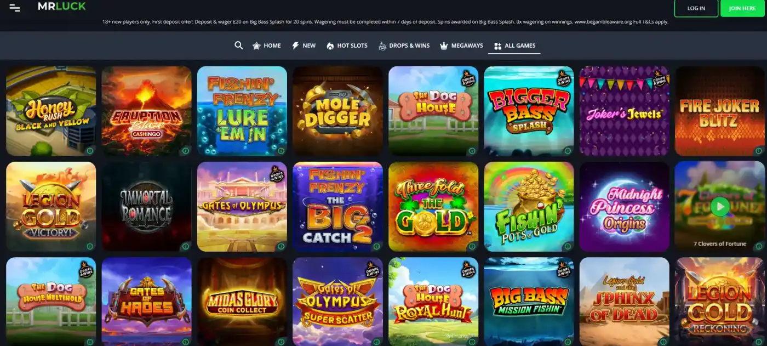Launch the Fire Joker Blitz game
The width and height of the screenshot is (767, 346).
pos(720,111)
